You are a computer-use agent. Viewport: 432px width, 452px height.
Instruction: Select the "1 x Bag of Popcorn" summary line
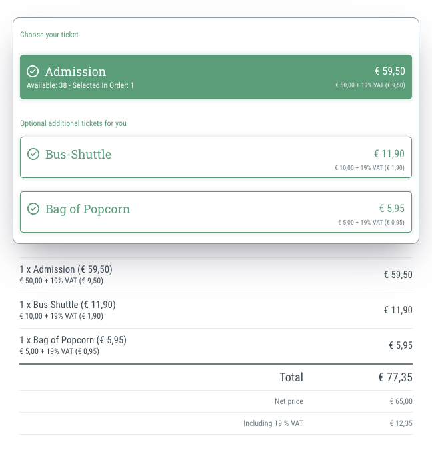coord(73,341)
